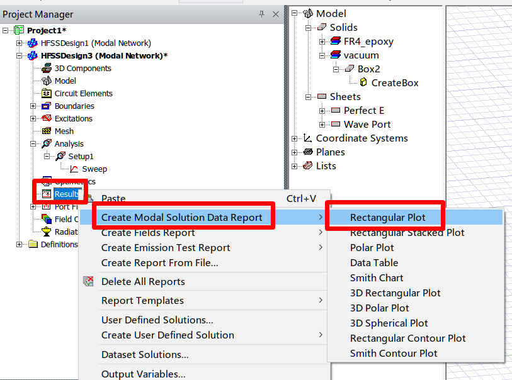Close the Project Manager panel
512x380 pixels.
[276, 14]
